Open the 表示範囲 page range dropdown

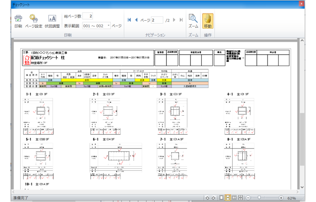(108, 26)
